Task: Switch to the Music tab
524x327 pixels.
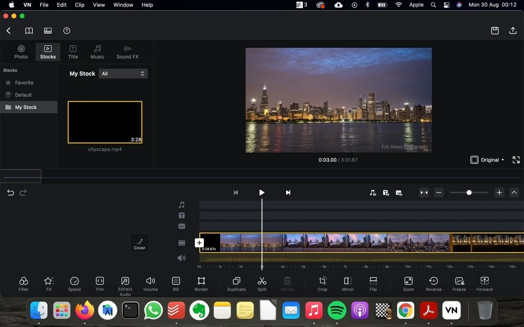Action: coord(97,52)
